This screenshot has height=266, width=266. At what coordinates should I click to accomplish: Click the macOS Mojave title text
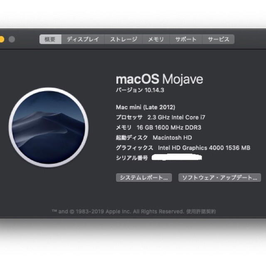coord(160,79)
